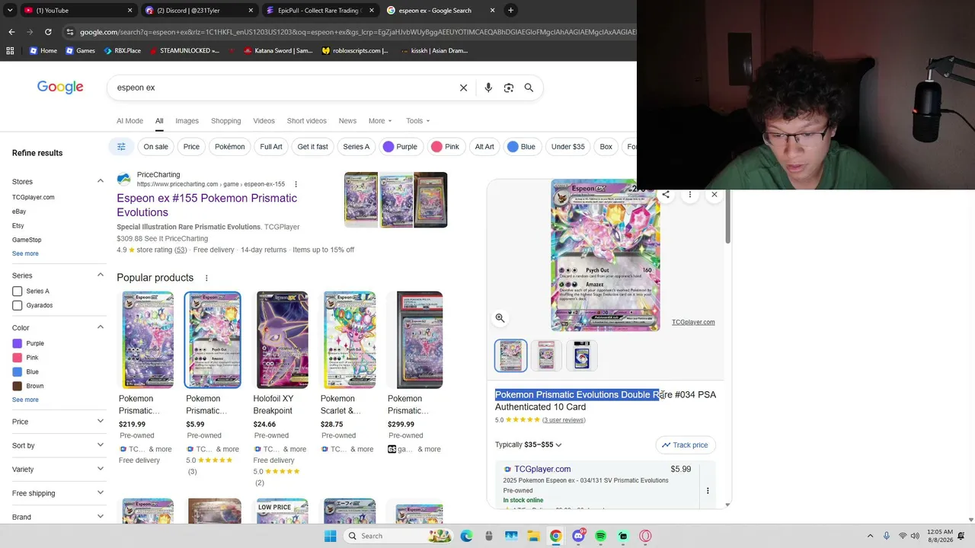Click the Track price button
975x548 pixels.
685,445
